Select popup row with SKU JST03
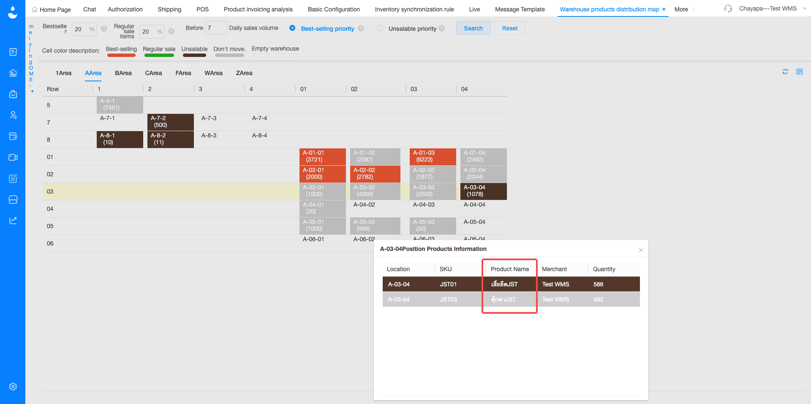 tap(511, 299)
